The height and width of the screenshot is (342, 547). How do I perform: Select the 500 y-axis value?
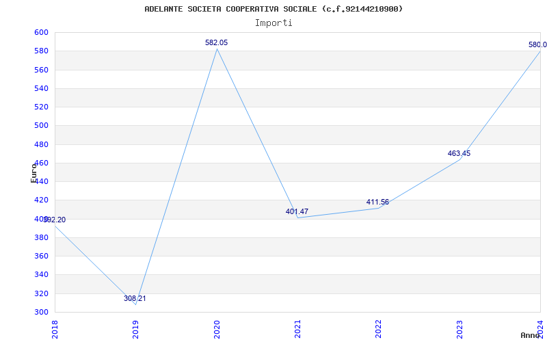41,126
